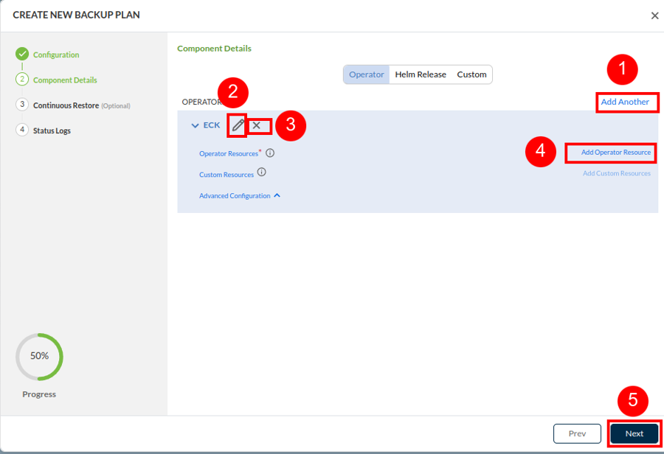Collapse the ECK operator section chevron
The image size is (664, 454).
(195, 125)
